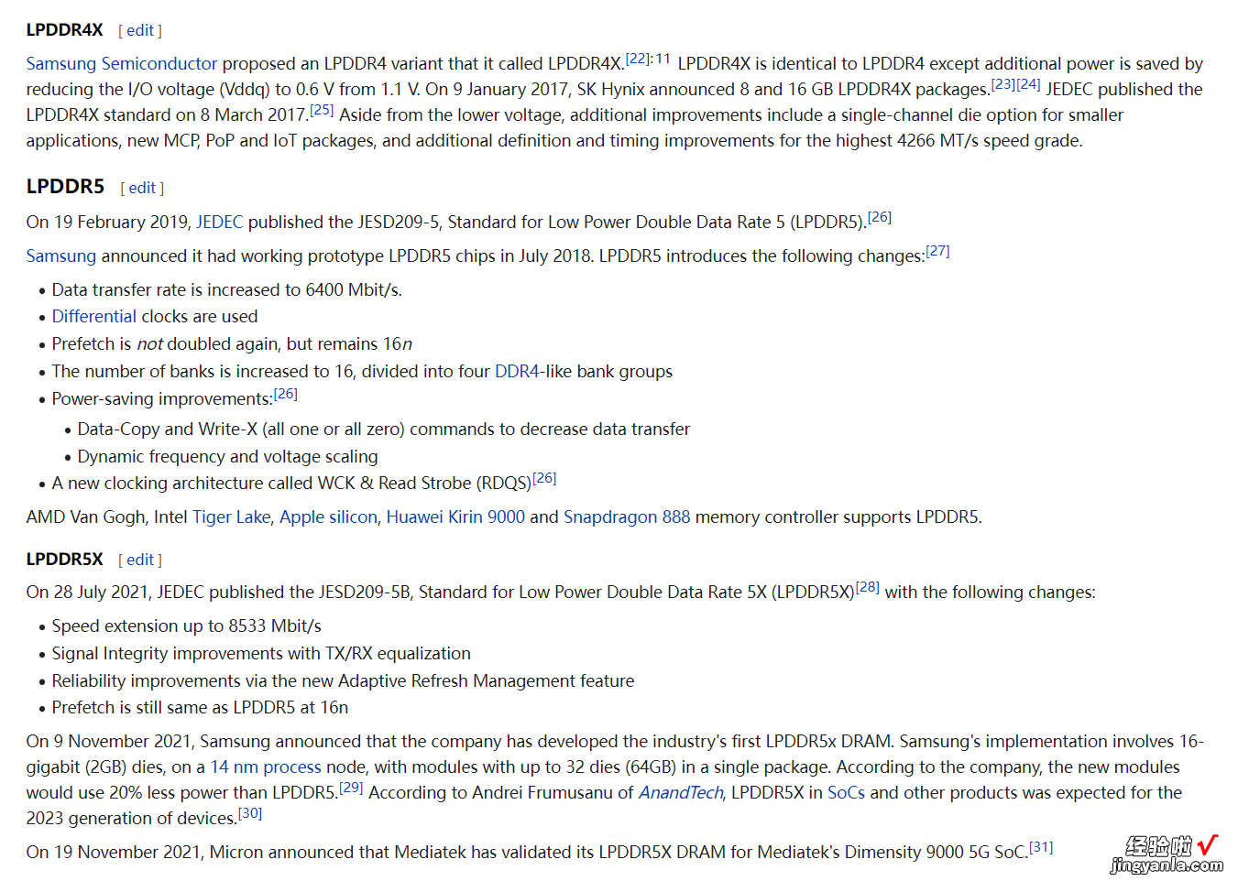Screen dimensions: 1238x881
Task: Open citation [23] reference
Action: (x=1003, y=84)
